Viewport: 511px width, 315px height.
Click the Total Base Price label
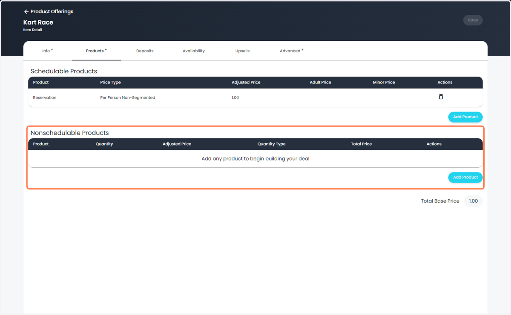440,201
